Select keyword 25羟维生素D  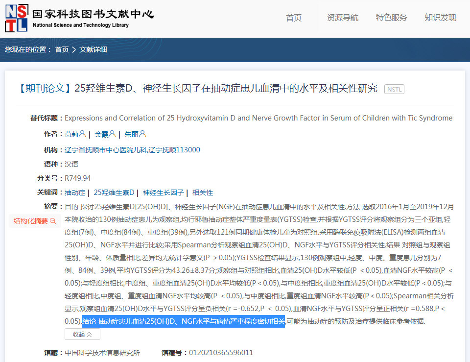tap(114, 193)
